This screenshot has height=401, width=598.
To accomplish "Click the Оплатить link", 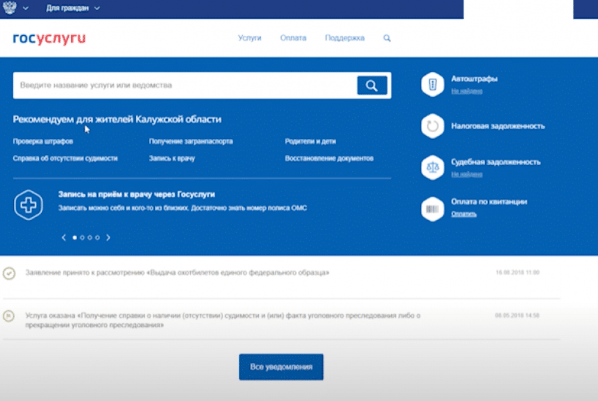I will click(x=464, y=214).
